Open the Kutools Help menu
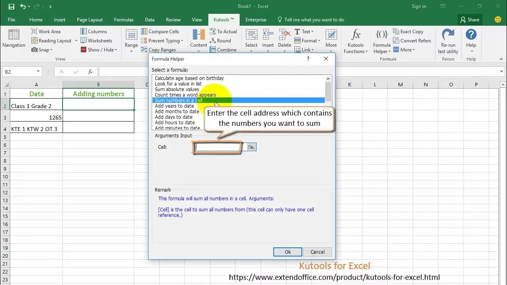The height and width of the screenshot is (285, 507). (471, 40)
